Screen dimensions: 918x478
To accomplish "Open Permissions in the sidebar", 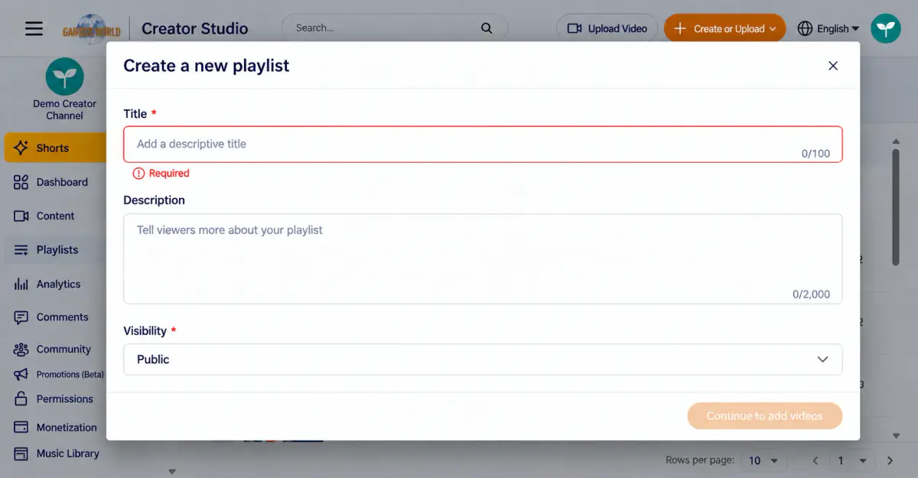I will pos(55,398).
